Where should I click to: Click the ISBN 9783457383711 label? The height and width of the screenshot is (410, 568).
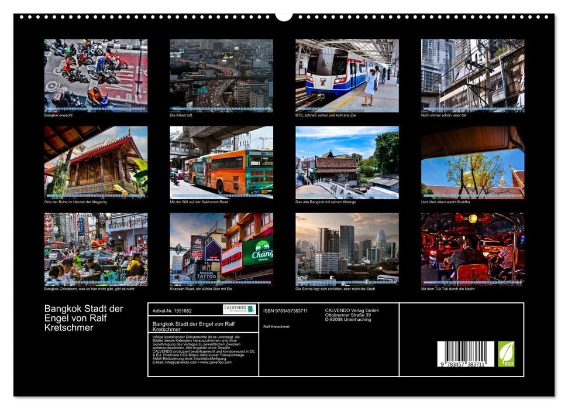coord(285,310)
